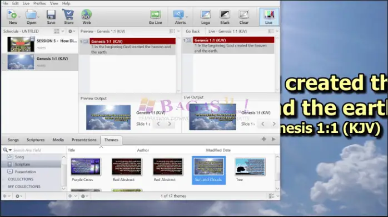388x217 pixels.
Task: Click the Preview Output thumbnail
Action: [108, 117]
